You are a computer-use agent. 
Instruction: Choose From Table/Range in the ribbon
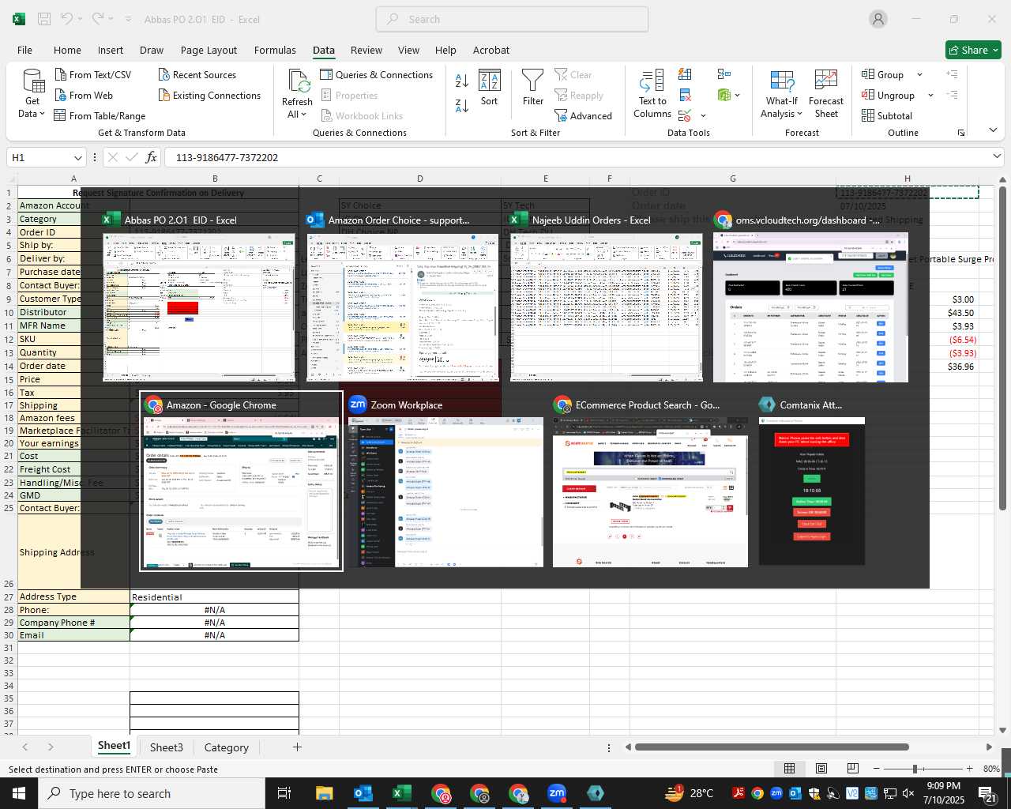(x=100, y=115)
